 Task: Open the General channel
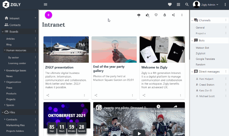pos(200,27)
